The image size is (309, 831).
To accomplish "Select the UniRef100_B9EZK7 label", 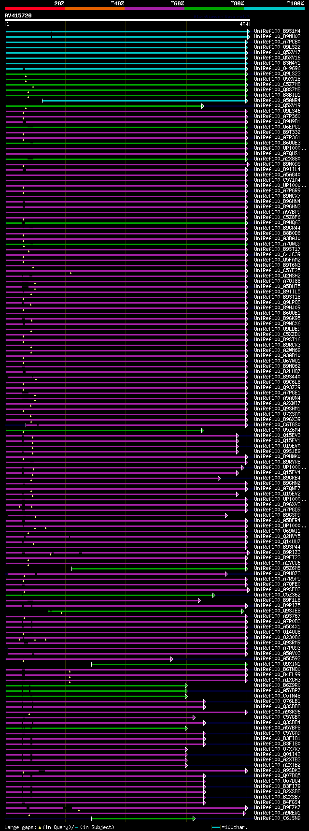I will point(277,807).
